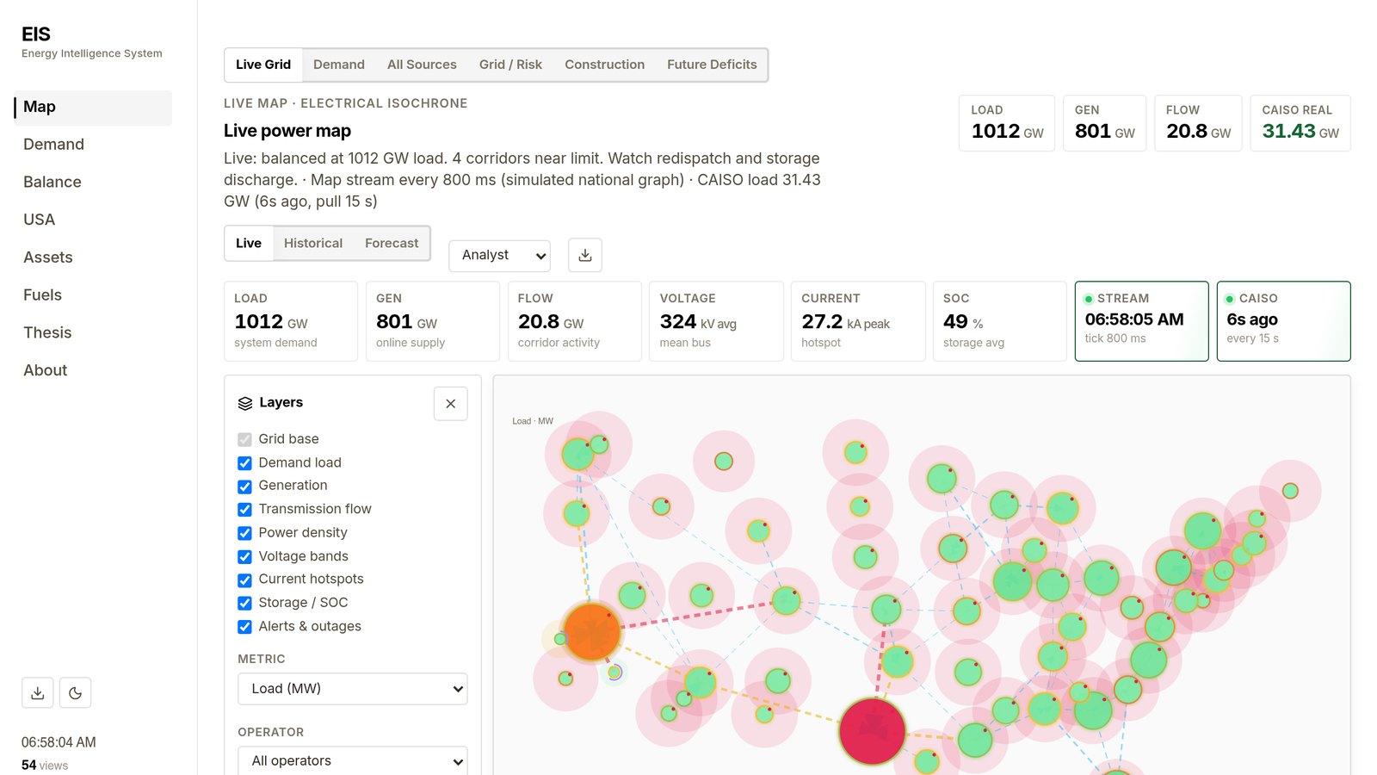
Task: Open Balance in sidebar
Action: click(93, 183)
